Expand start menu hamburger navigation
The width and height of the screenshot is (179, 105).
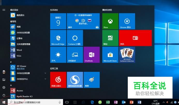click(x=4, y=10)
